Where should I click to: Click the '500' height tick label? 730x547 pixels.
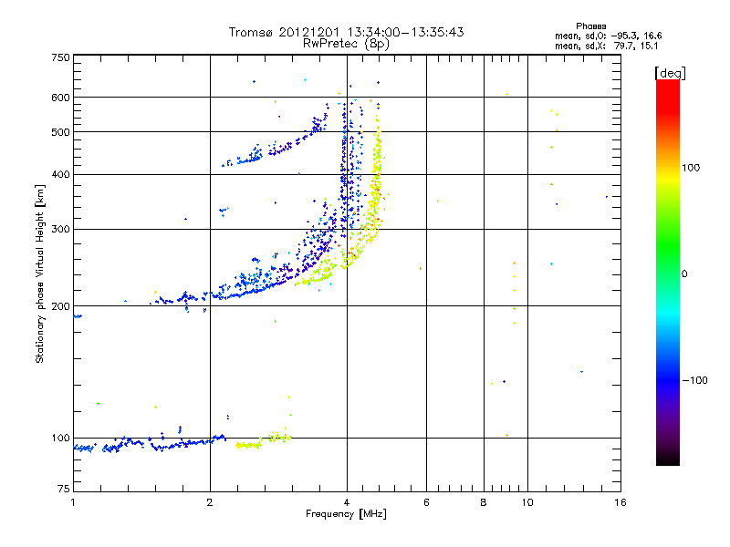pyautogui.click(x=60, y=132)
